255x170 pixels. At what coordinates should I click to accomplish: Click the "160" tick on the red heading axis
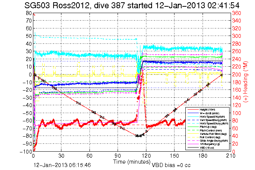coord(236,90)
